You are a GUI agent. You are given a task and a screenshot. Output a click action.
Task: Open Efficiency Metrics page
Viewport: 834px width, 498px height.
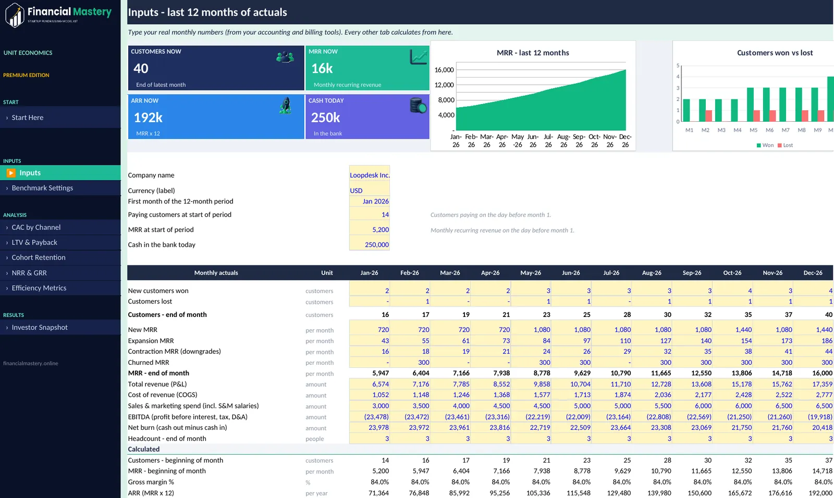(x=60, y=288)
